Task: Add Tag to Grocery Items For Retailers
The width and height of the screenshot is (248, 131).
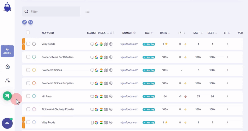Action: click(149, 57)
